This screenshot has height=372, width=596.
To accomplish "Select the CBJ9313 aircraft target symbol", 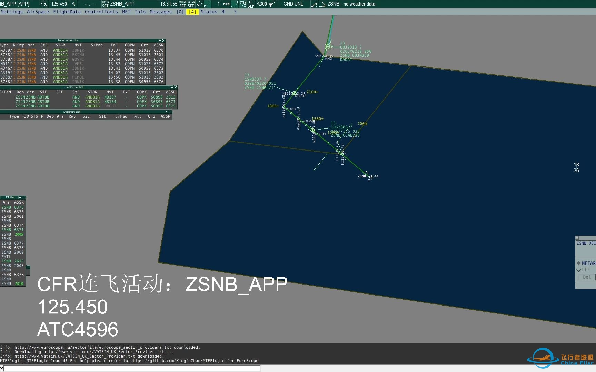I will pos(328,46).
